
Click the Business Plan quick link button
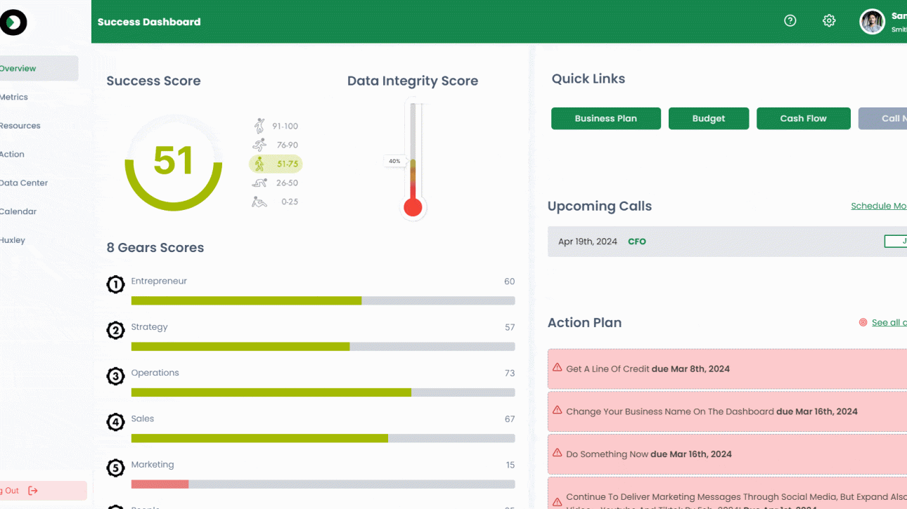606,119
